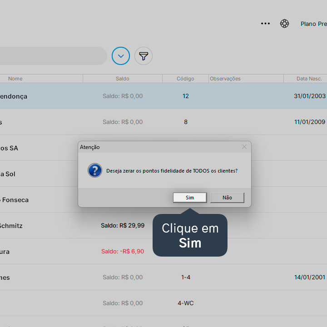The width and height of the screenshot is (327, 327).
Task: Open the three-dots more options menu
Action: pos(265,24)
